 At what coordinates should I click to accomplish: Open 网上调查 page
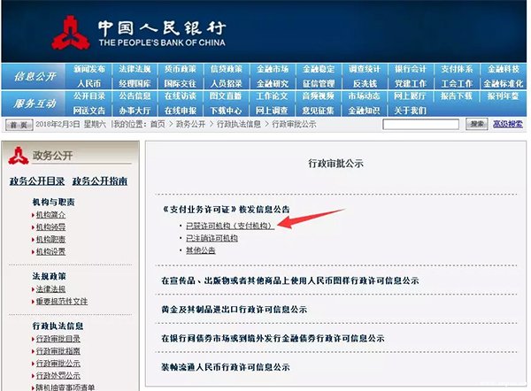pyautogui.click(x=272, y=111)
